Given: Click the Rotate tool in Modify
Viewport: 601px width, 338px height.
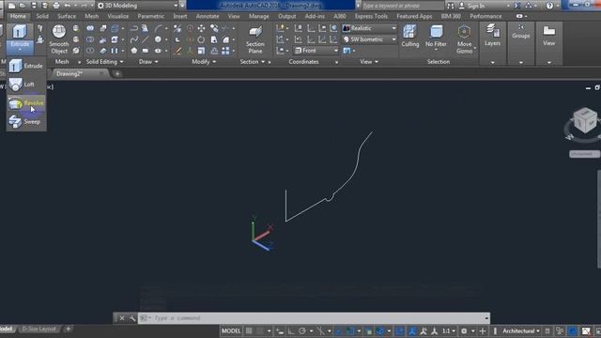Looking at the screenshot, I should pos(201,39).
